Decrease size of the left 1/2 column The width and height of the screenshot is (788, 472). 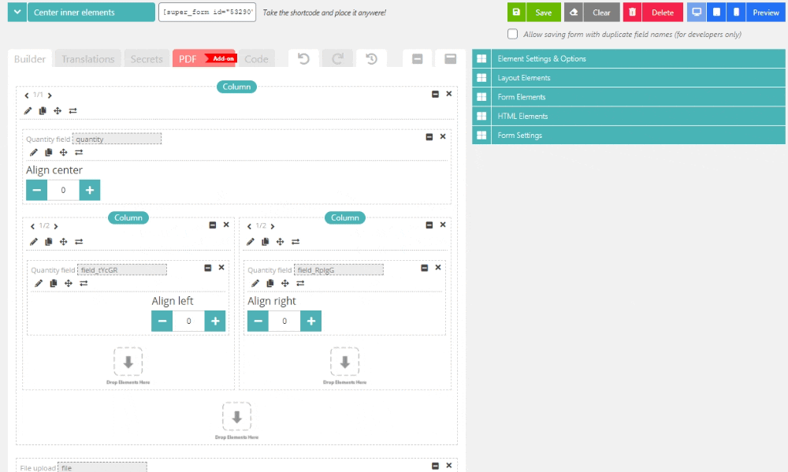coord(32,226)
